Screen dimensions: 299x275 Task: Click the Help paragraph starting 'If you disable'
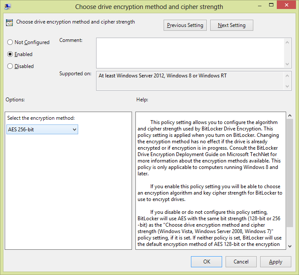point(210,228)
